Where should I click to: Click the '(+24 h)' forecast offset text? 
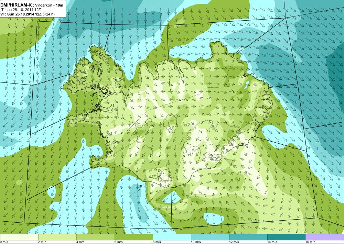click(x=49, y=14)
